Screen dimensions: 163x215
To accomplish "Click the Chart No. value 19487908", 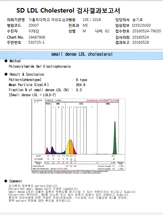I will point(37,37).
